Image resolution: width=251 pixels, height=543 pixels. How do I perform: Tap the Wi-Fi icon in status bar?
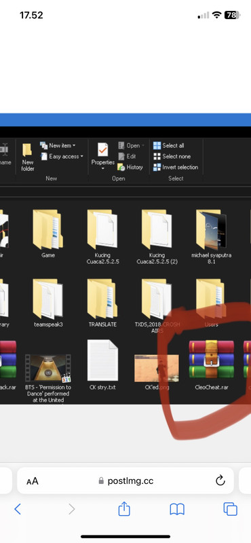pyautogui.click(x=216, y=15)
